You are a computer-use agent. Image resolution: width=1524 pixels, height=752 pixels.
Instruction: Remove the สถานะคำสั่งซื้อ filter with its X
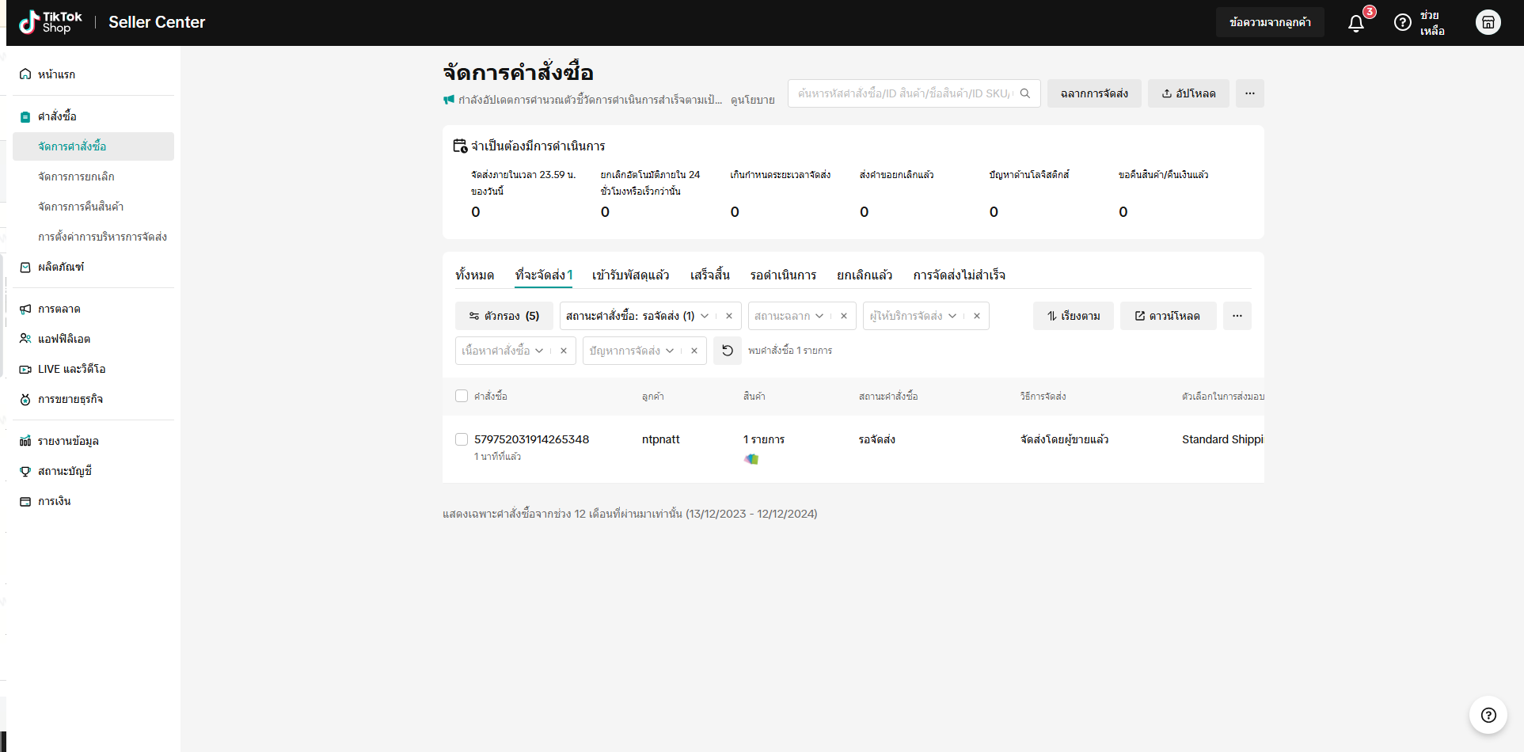pos(728,316)
